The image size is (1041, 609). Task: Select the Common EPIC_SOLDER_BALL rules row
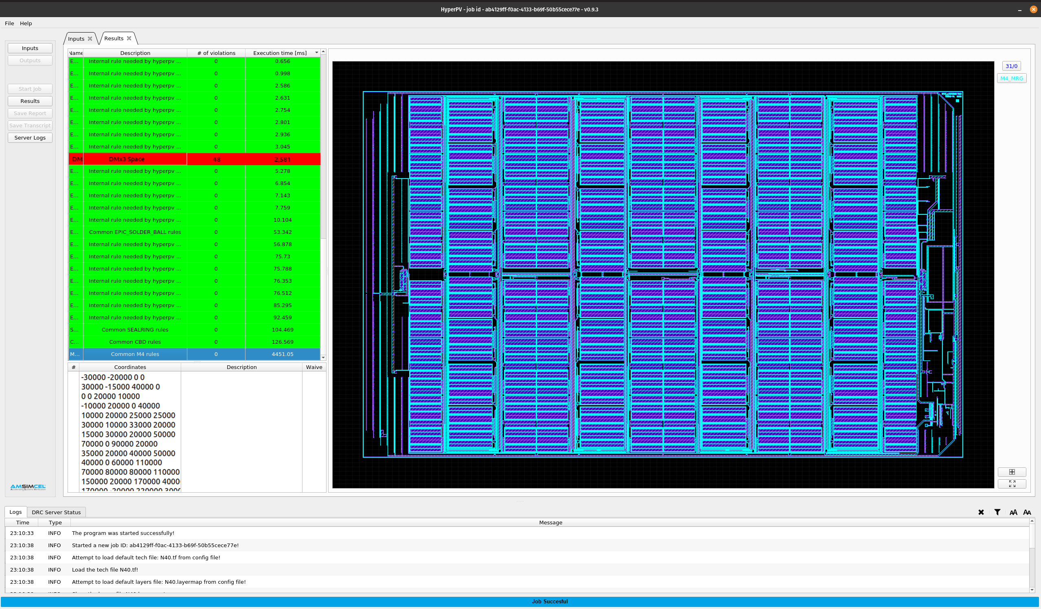pyautogui.click(x=194, y=232)
